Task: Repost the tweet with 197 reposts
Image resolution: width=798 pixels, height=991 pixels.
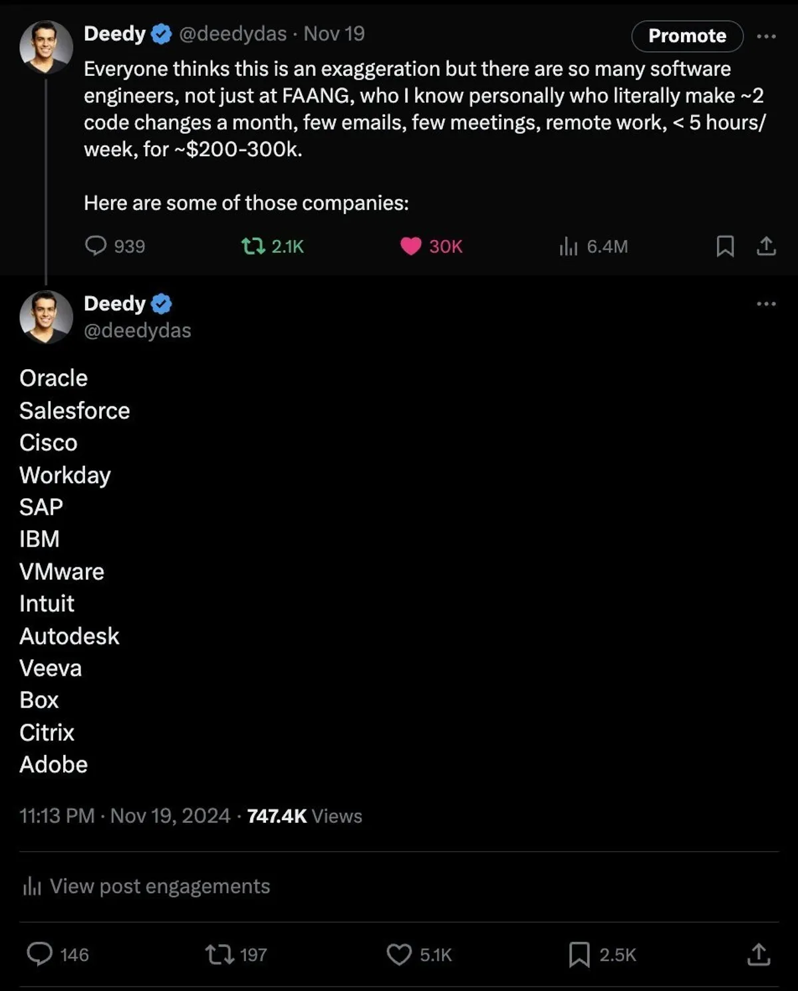Action: (218, 955)
